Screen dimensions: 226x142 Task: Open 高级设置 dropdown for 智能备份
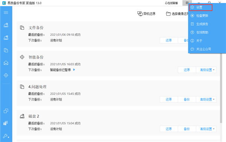206,70
